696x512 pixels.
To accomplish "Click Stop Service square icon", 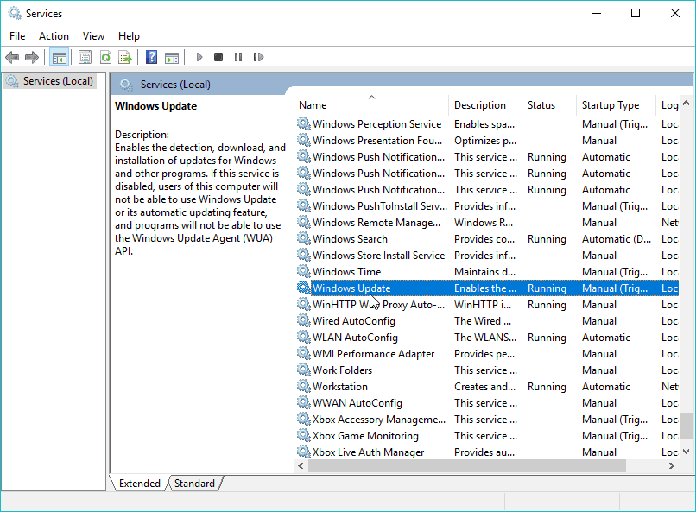I will click(x=218, y=57).
